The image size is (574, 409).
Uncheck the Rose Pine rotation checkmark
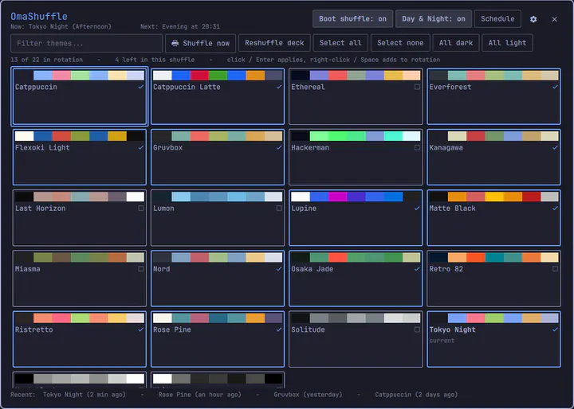coord(279,329)
